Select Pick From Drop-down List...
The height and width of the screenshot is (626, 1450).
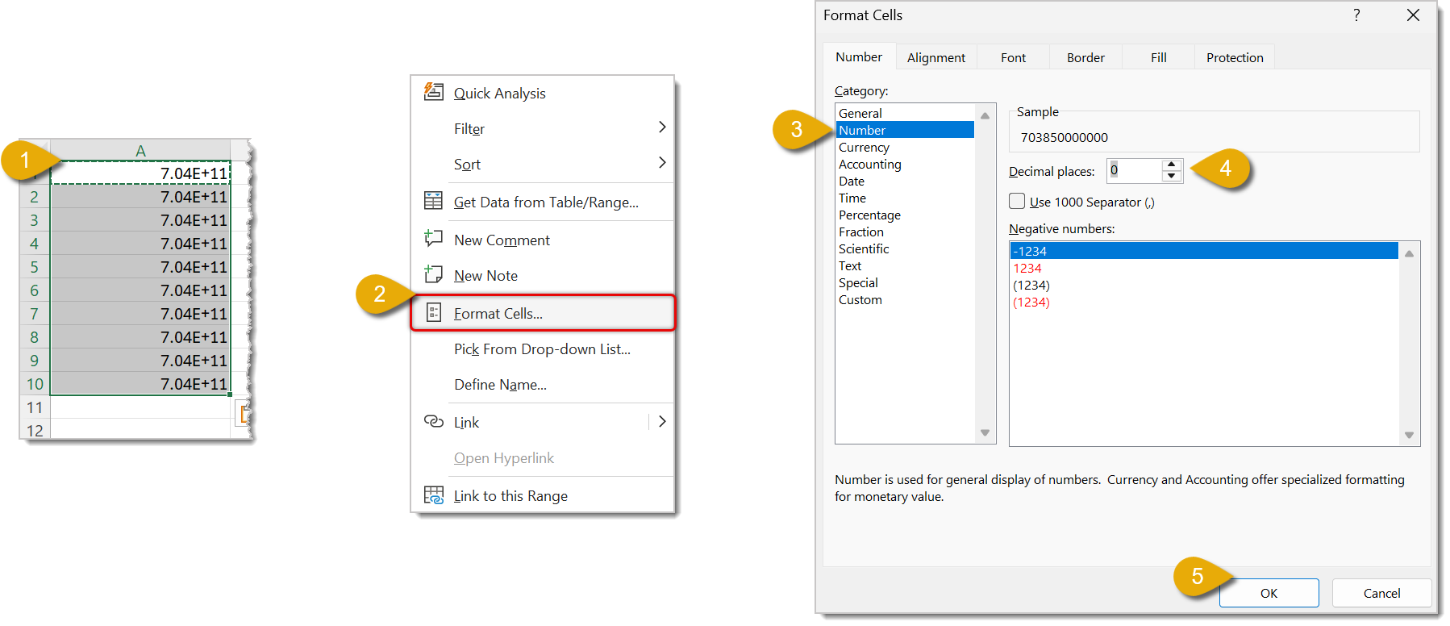pyautogui.click(x=543, y=348)
